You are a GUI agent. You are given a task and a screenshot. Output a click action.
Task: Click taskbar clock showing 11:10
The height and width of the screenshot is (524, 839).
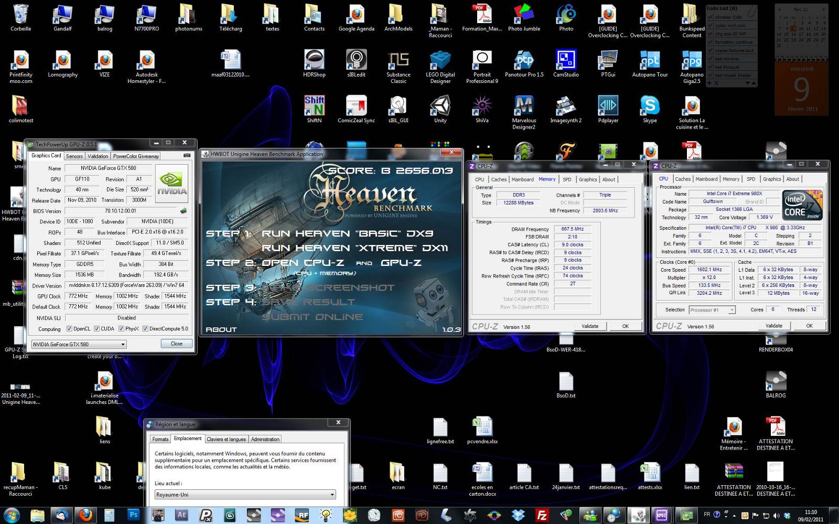(811, 515)
